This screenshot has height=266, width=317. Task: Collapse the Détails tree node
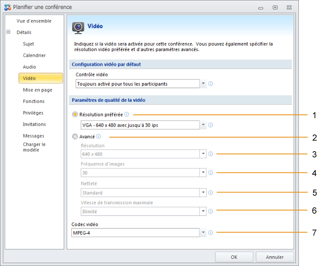point(8,32)
